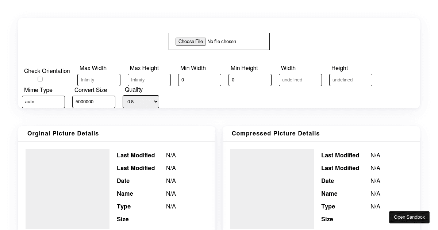This screenshot has width=438, height=230.
Task: Click the Mime Type text field
Action: point(43,102)
